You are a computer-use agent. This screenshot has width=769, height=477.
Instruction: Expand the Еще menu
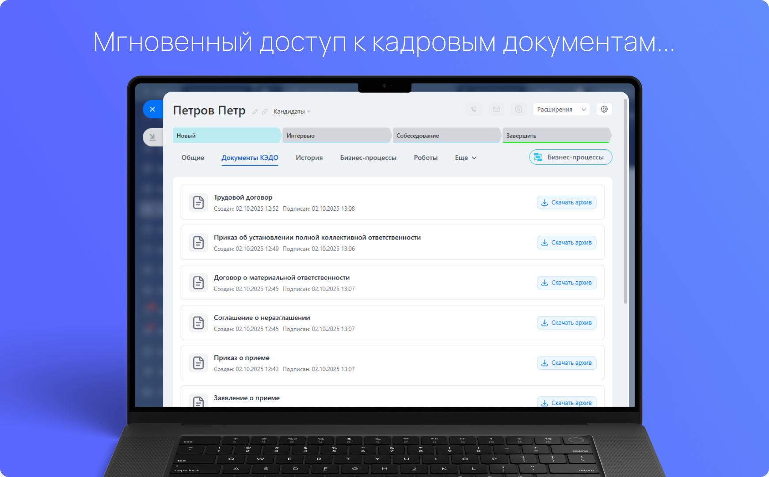[466, 158]
